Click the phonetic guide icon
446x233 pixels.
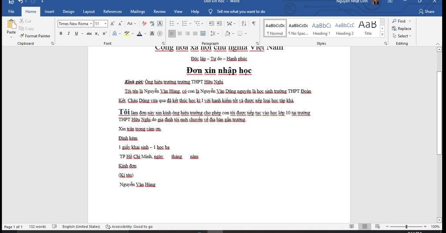click(152, 23)
